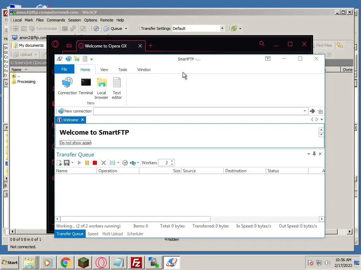Click the globe connection icon in quick access toolbar
This screenshot has width=361, height=270.
point(69,59)
